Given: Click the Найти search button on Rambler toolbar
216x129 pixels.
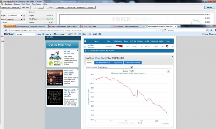Looking at the screenshot, I should tap(39, 34).
